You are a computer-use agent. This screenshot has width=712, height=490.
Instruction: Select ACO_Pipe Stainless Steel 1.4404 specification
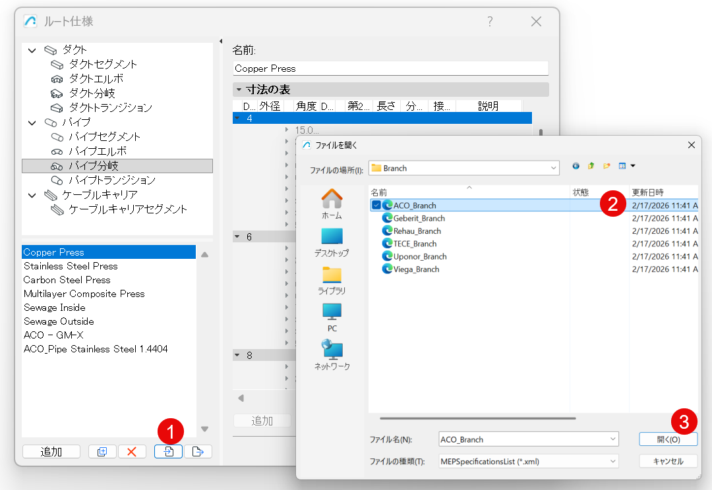pyautogui.click(x=109, y=349)
